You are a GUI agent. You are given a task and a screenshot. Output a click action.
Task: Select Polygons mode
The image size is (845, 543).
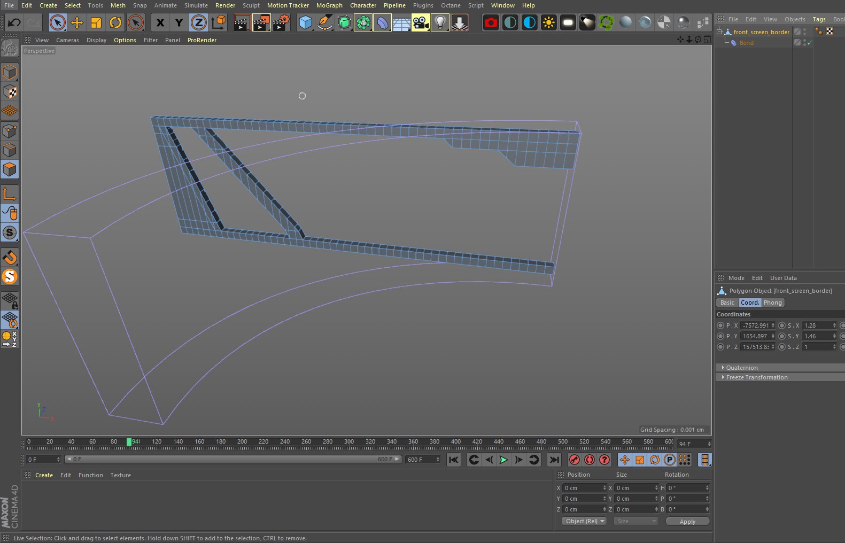point(10,169)
